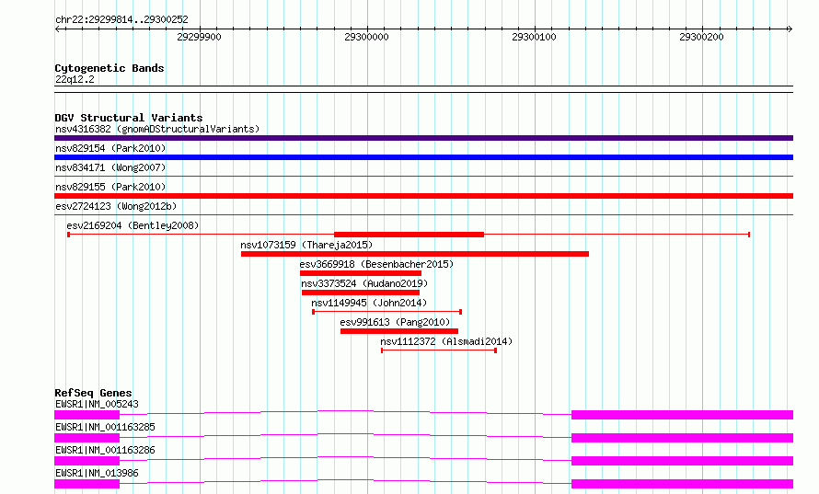
Task: Click the Cytogenetic Bands track title
Action: (x=110, y=68)
